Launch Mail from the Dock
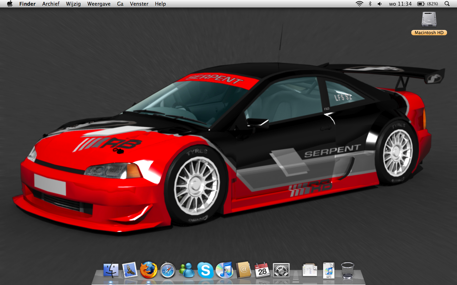 tap(130, 270)
